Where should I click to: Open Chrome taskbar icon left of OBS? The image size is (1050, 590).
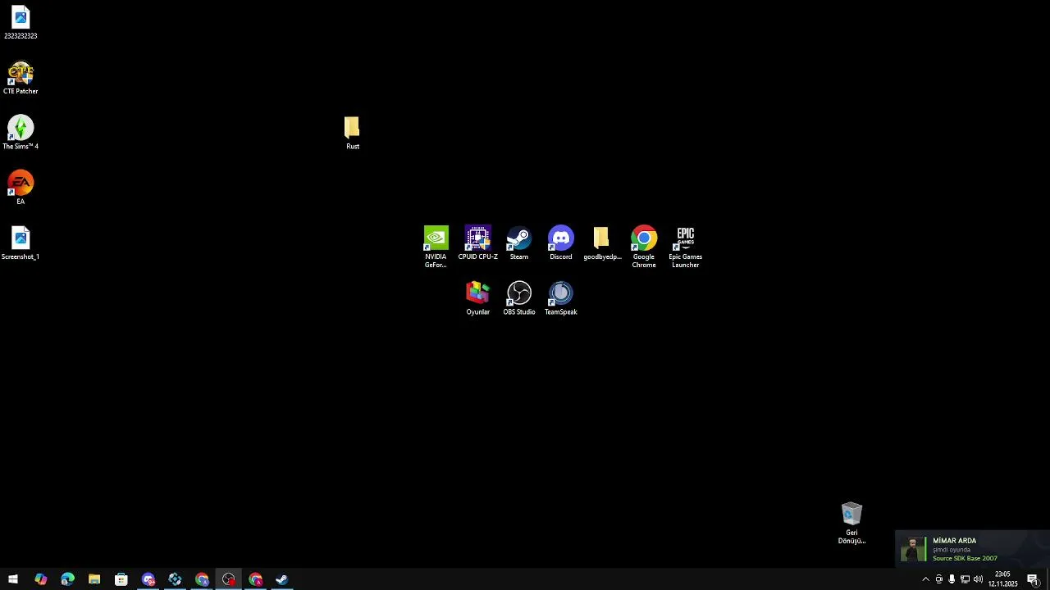click(202, 579)
